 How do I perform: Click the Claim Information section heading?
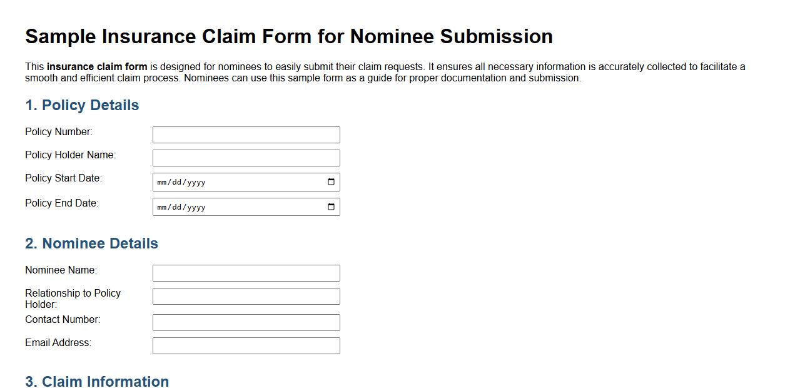click(96, 381)
